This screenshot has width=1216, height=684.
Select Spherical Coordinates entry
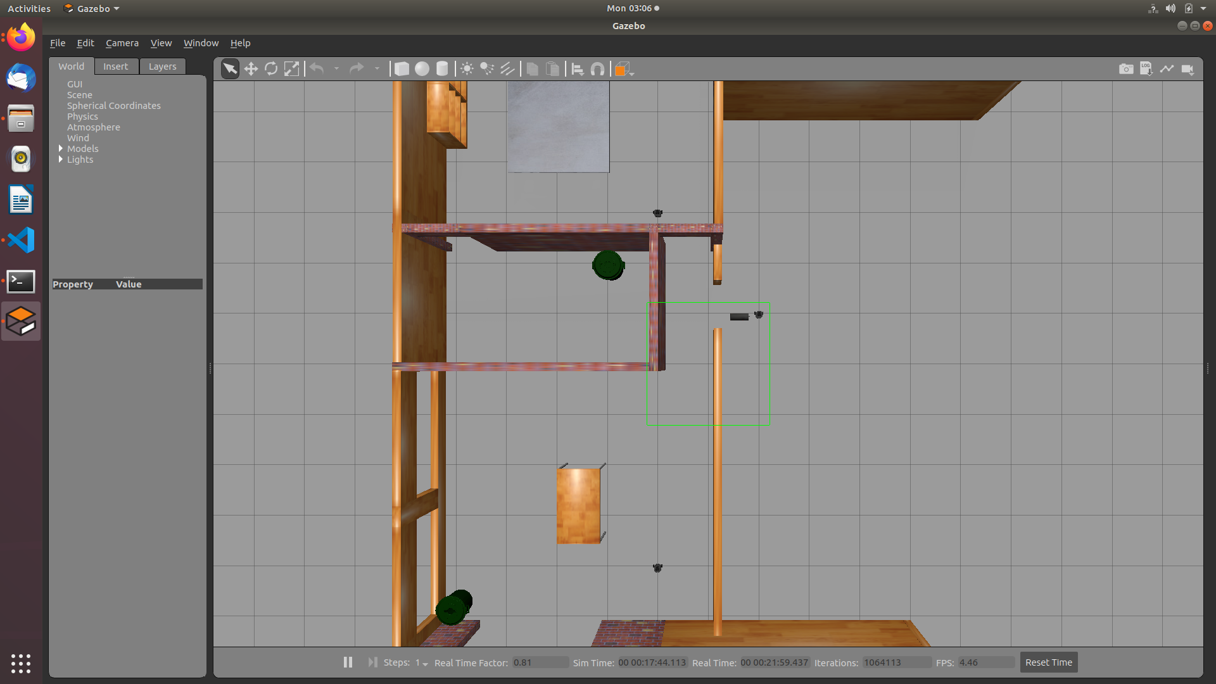coord(114,105)
